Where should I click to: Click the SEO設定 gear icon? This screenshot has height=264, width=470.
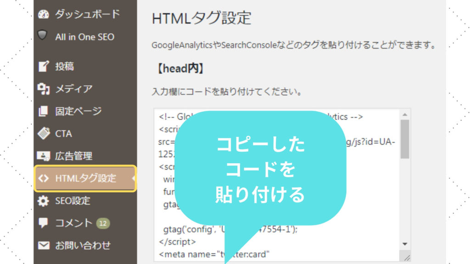[x=43, y=201]
